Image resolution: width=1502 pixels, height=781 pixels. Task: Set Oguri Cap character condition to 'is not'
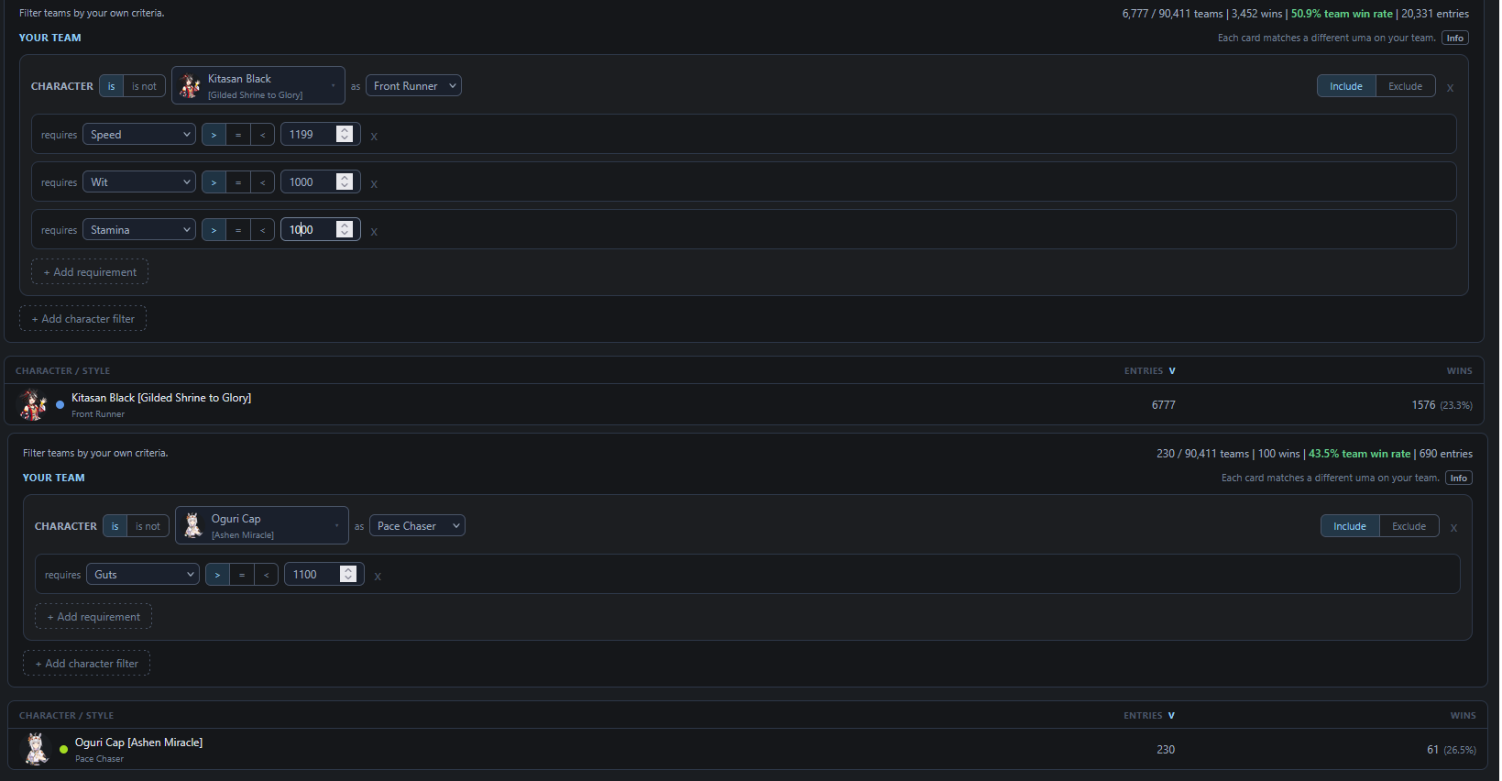(148, 526)
